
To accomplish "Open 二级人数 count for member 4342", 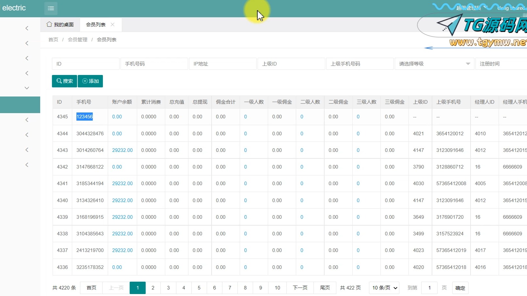I will (x=302, y=167).
